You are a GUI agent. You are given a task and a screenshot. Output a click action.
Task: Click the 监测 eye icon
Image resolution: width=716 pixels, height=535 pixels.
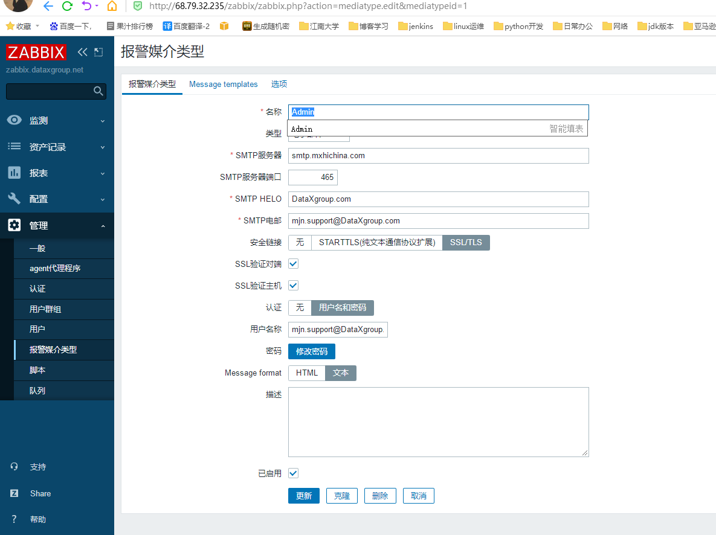14,120
